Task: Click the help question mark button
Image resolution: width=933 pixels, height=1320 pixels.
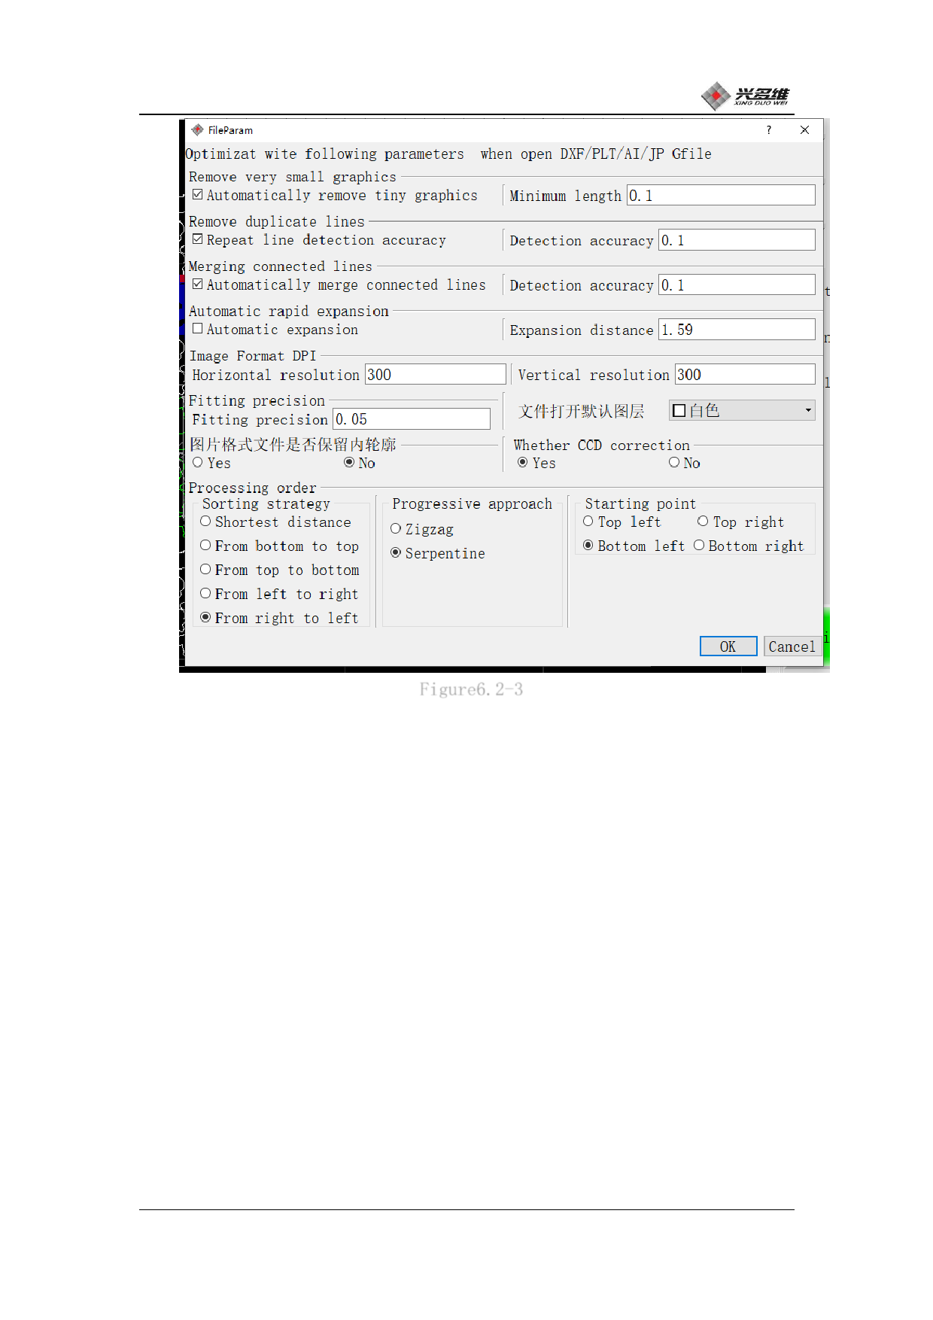Action: pos(768,130)
